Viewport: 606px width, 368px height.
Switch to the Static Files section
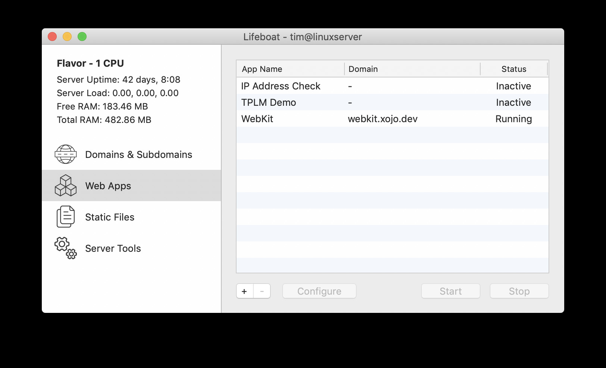110,217
